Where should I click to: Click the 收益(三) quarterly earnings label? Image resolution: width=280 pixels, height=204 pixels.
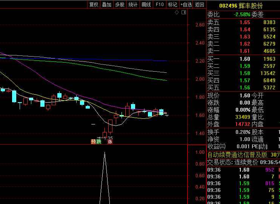pos(216,146)
